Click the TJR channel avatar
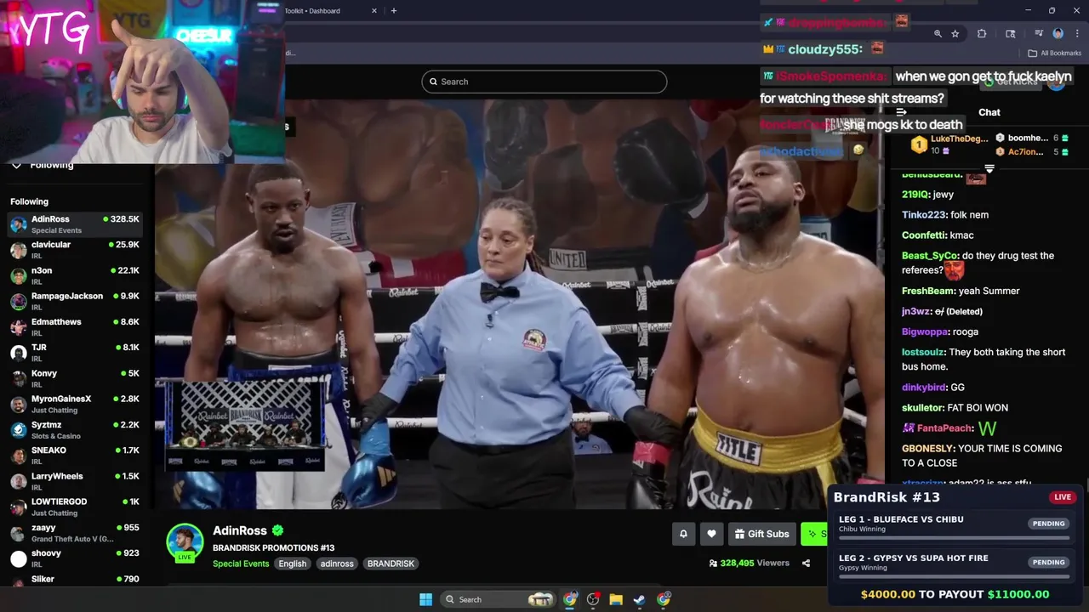1089x612 pixels. (x=19, y=353)
